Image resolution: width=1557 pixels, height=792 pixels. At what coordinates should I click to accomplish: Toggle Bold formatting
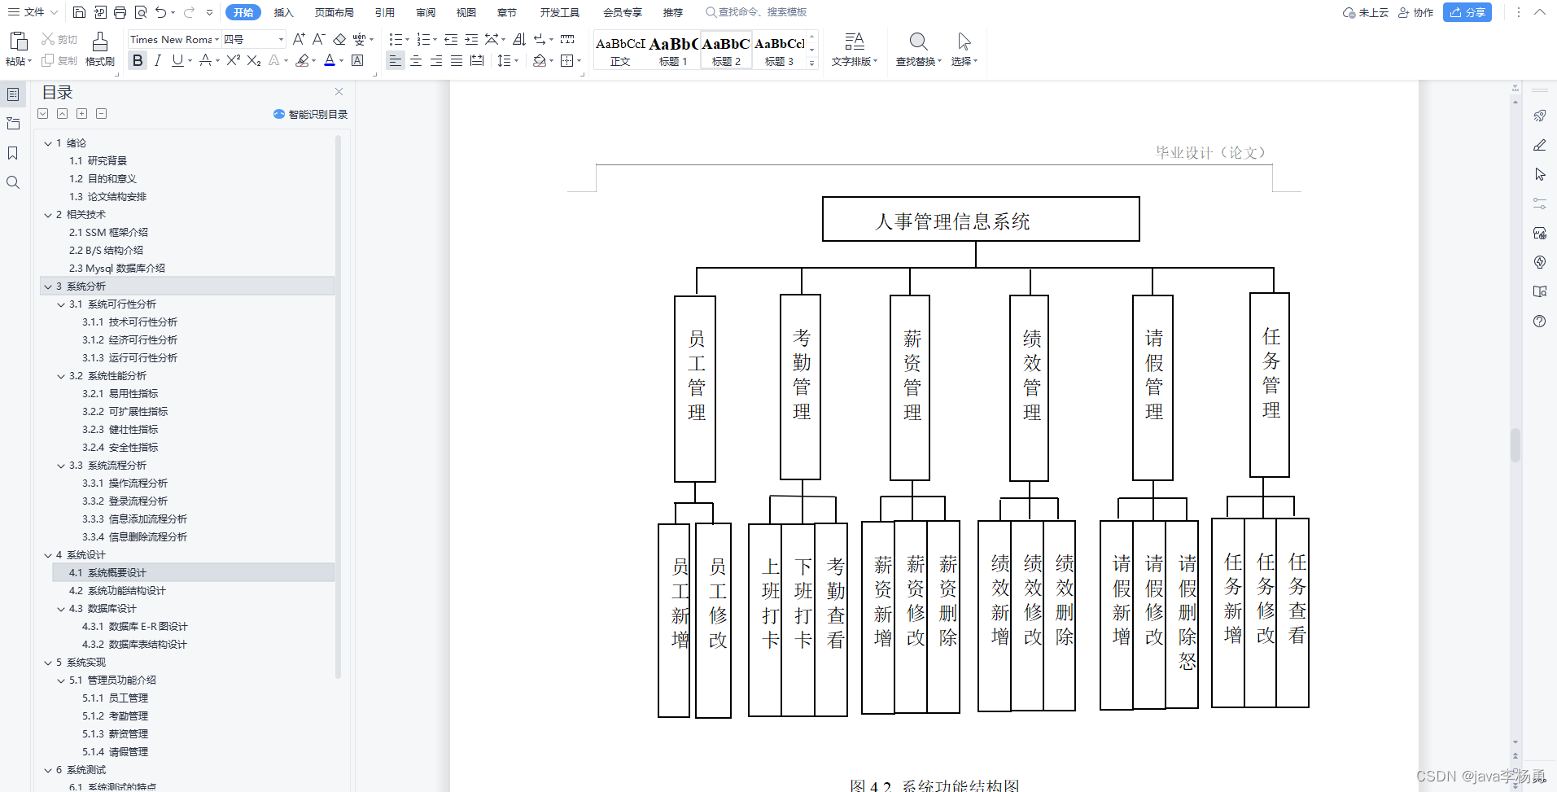click(138, 60)
